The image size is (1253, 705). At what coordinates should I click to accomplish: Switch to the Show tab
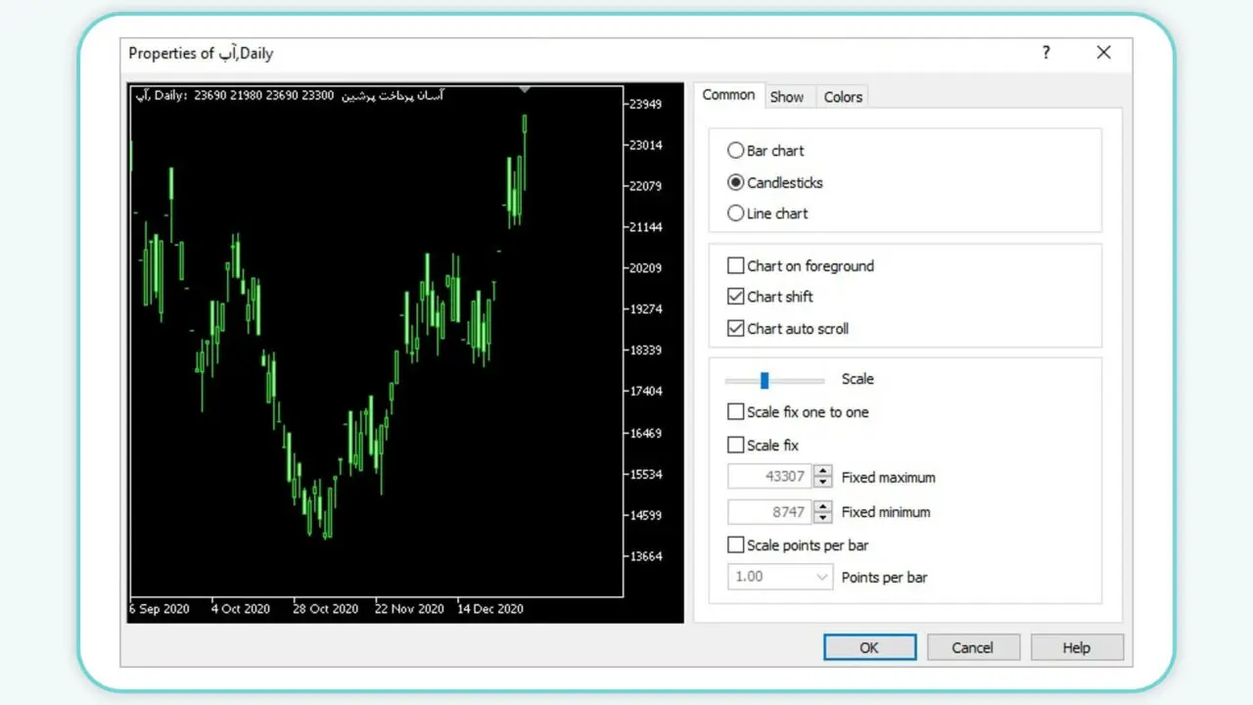click(x=786, y=97)
